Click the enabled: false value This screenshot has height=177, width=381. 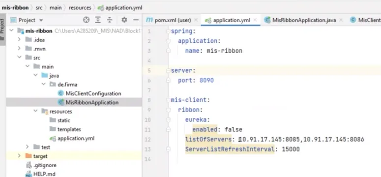[x=233, y=129]
